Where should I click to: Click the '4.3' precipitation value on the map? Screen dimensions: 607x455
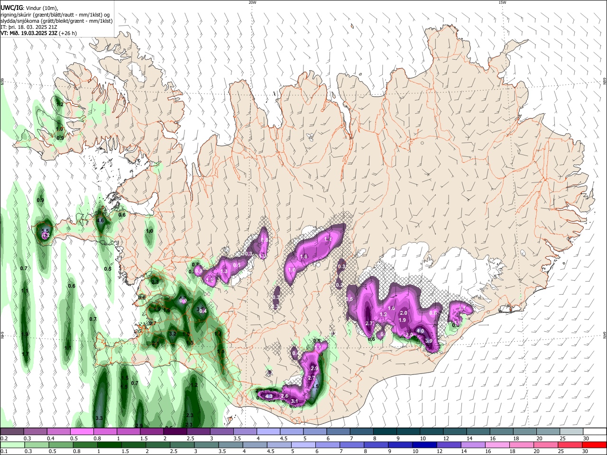[269, 396]
